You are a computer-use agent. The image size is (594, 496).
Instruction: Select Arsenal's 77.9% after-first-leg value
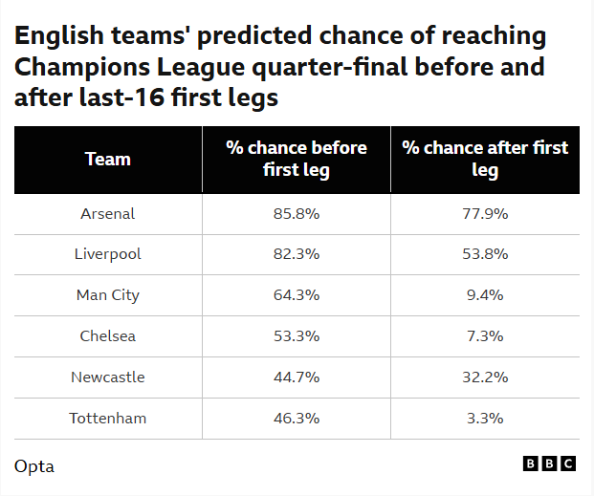[x=485, y=214]
